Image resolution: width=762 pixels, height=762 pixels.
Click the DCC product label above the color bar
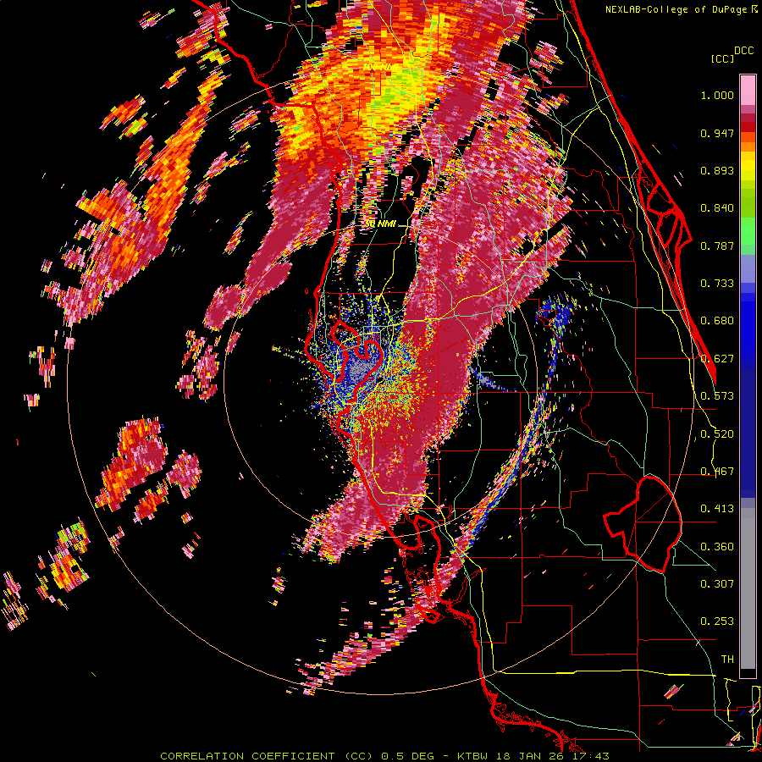743,51
